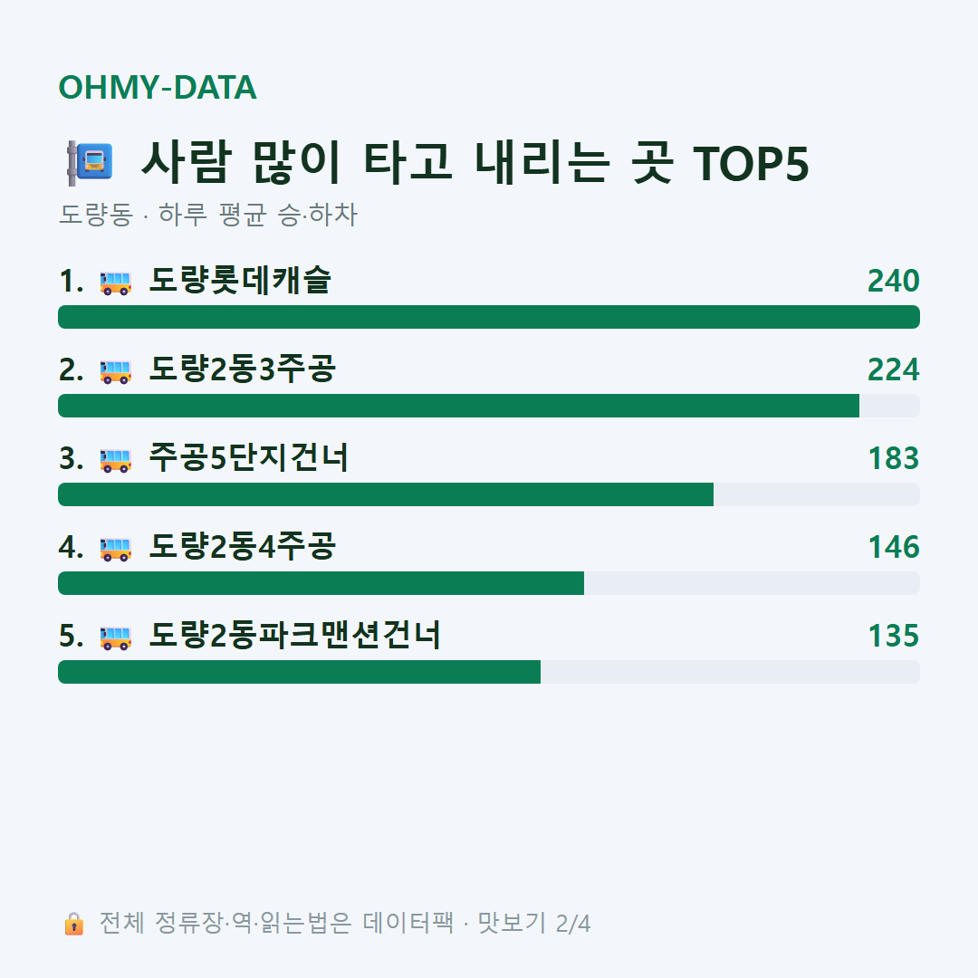
Task: Click the value 135 on the right
Action: point(894,636)
